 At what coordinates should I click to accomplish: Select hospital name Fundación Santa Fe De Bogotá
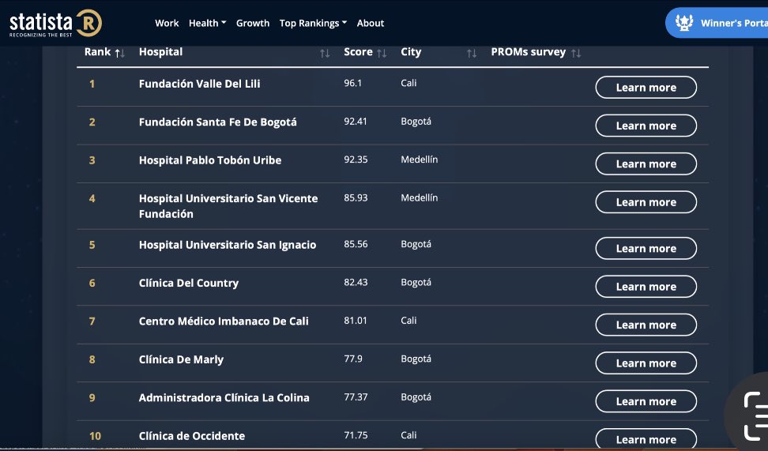click(217, 122)
